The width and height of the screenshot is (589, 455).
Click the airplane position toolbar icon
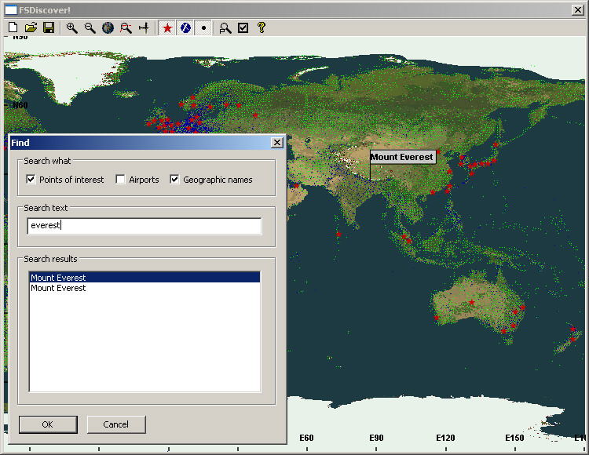point(144,27)
